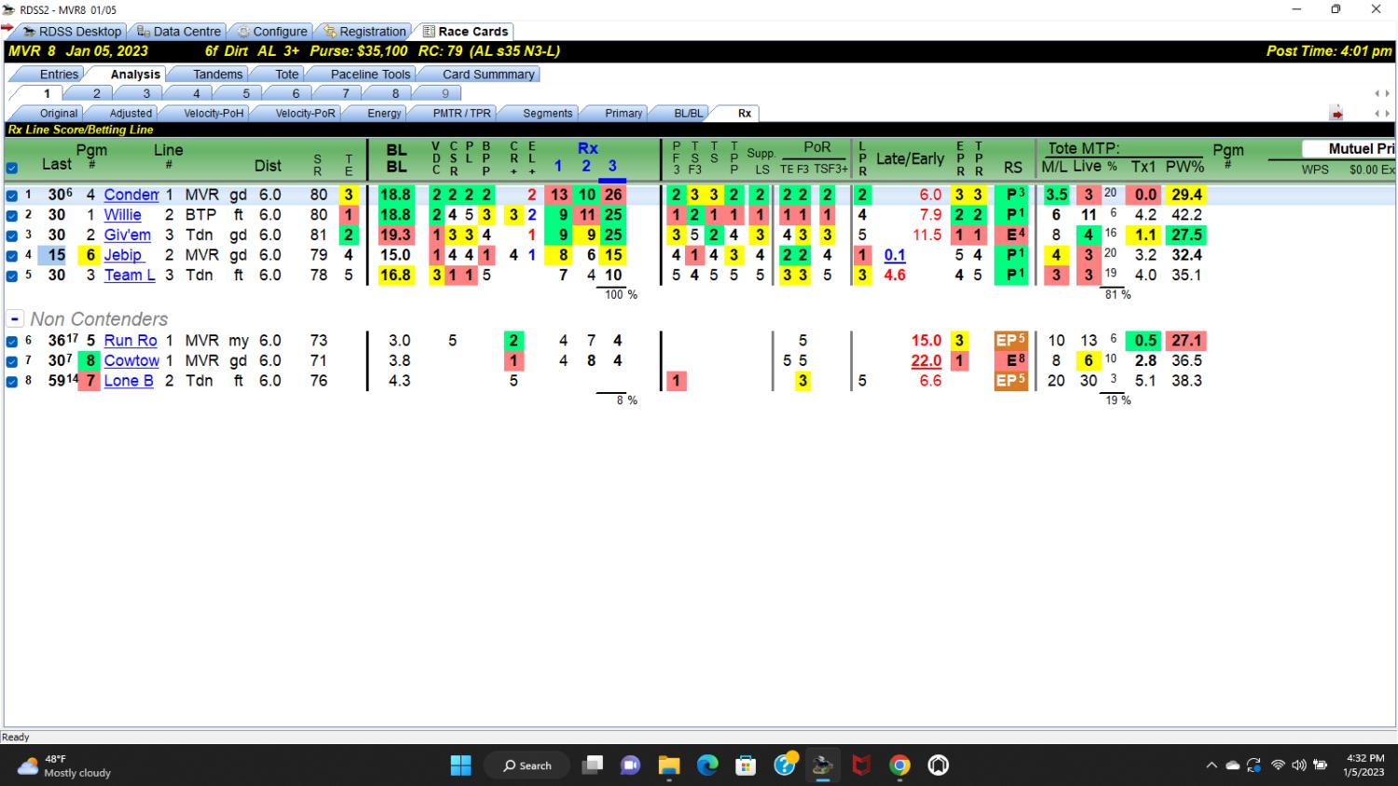Open the Cowtow horse link
Screen dimensions: 1398x786
point(131,360)
